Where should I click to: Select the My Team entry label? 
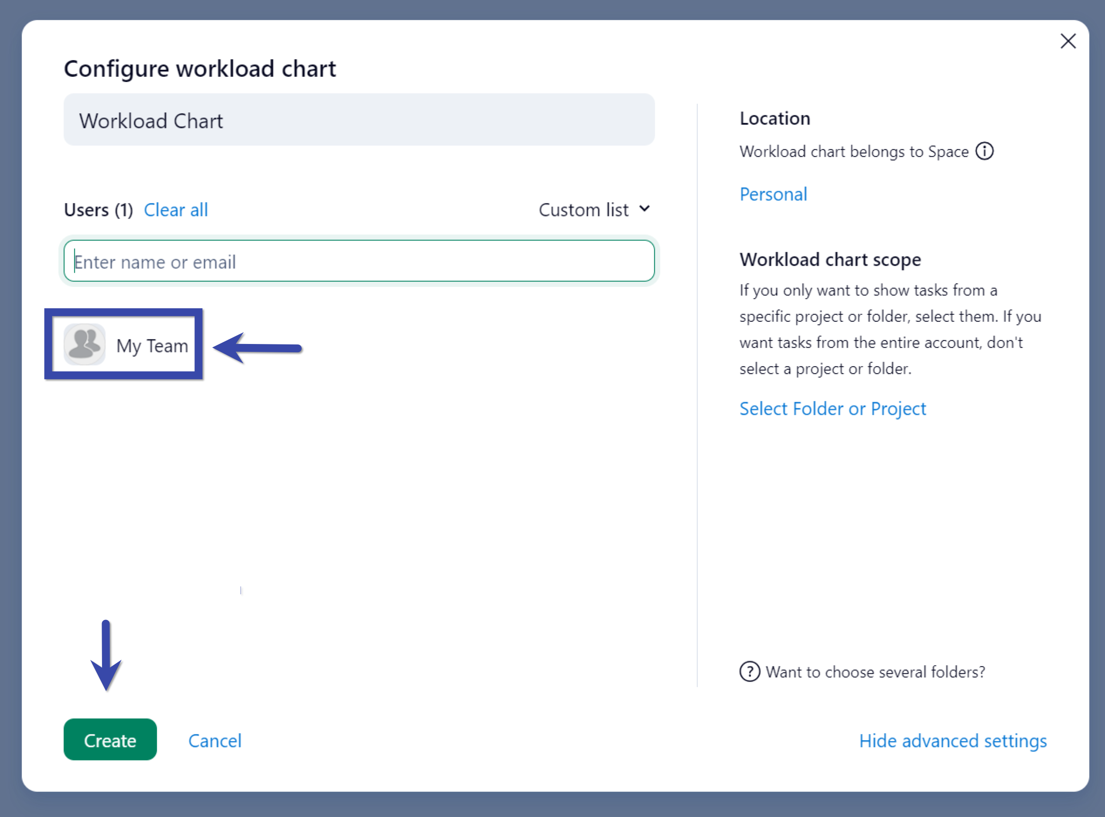point(152,346)
